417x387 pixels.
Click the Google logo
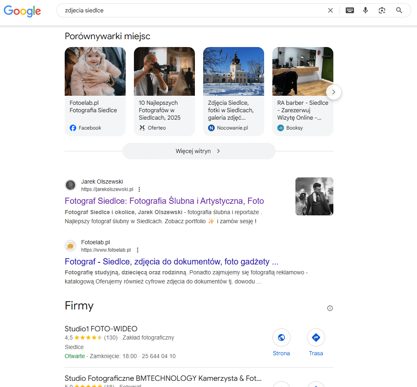[22, 11]
